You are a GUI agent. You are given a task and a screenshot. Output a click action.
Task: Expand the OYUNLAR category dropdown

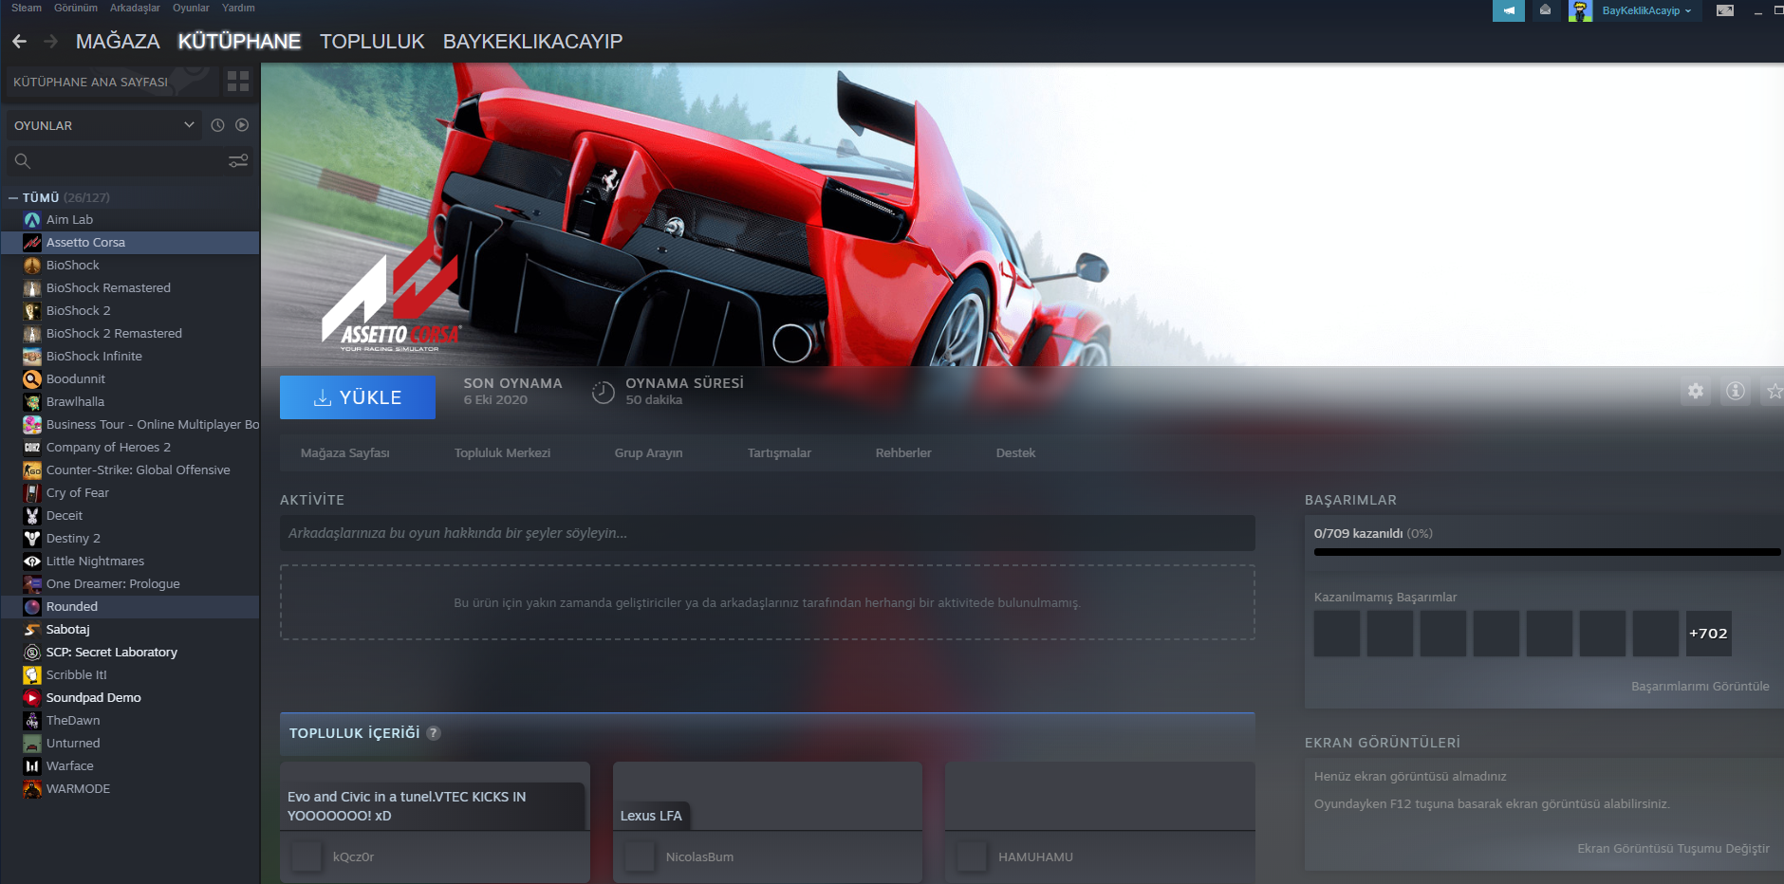(103, 125)
